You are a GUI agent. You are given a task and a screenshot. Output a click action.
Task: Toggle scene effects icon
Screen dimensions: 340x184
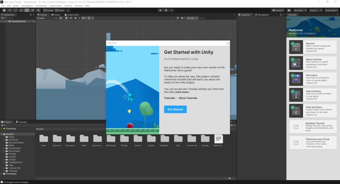[75, 18]
